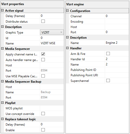Toggle the Distribute status checkbox
Image resolution: width=130 pixels, height=134 pixels.
coord(43,21)
